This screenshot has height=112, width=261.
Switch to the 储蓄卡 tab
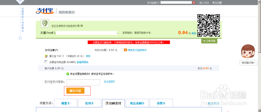pyautogui.click(x=66, y=103)
